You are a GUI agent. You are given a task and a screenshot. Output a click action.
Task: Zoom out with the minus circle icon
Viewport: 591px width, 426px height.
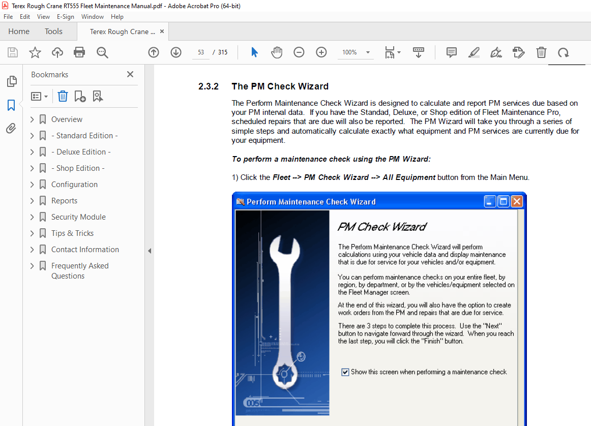click(299, 52)
